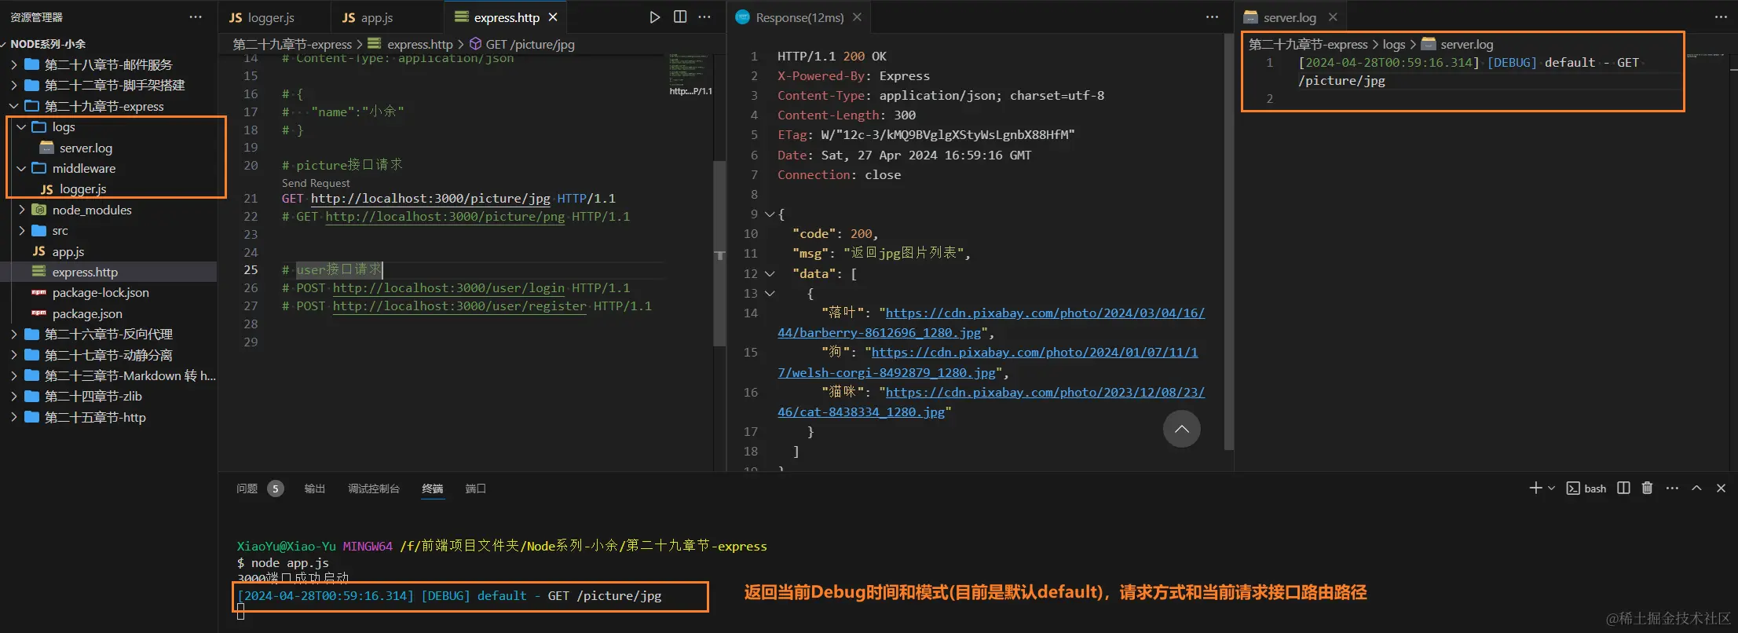The width and height of the screenshot is (1738, 633).
Task: Click the express.http editor vertical scrollbar
Action: point(719,253)
